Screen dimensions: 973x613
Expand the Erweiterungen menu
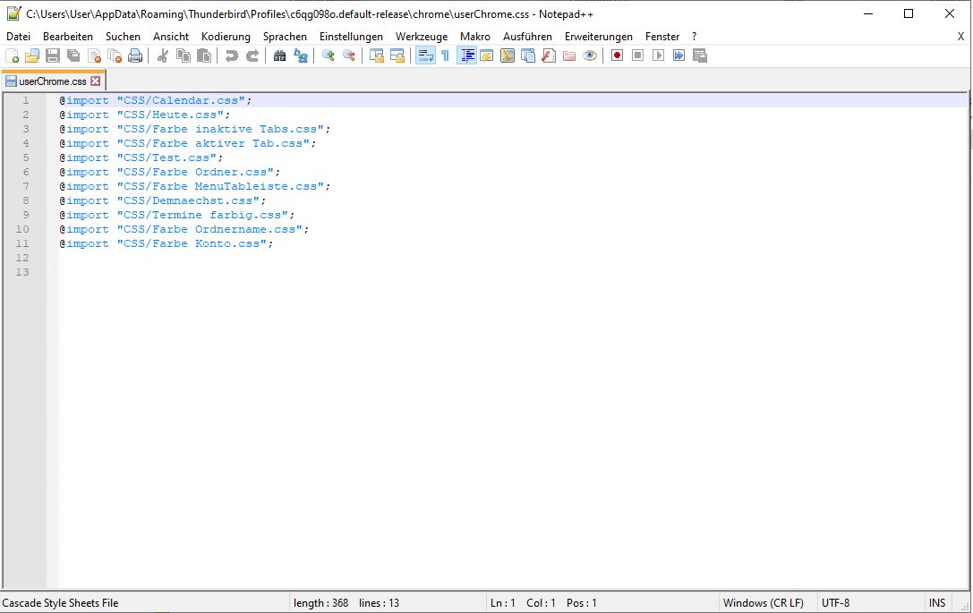(x=598, y=37)
